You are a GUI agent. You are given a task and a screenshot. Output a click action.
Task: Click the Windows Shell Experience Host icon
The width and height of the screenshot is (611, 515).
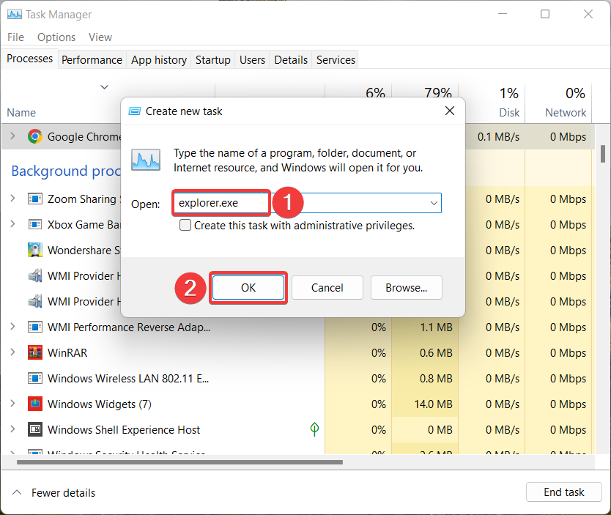[35, 429]
